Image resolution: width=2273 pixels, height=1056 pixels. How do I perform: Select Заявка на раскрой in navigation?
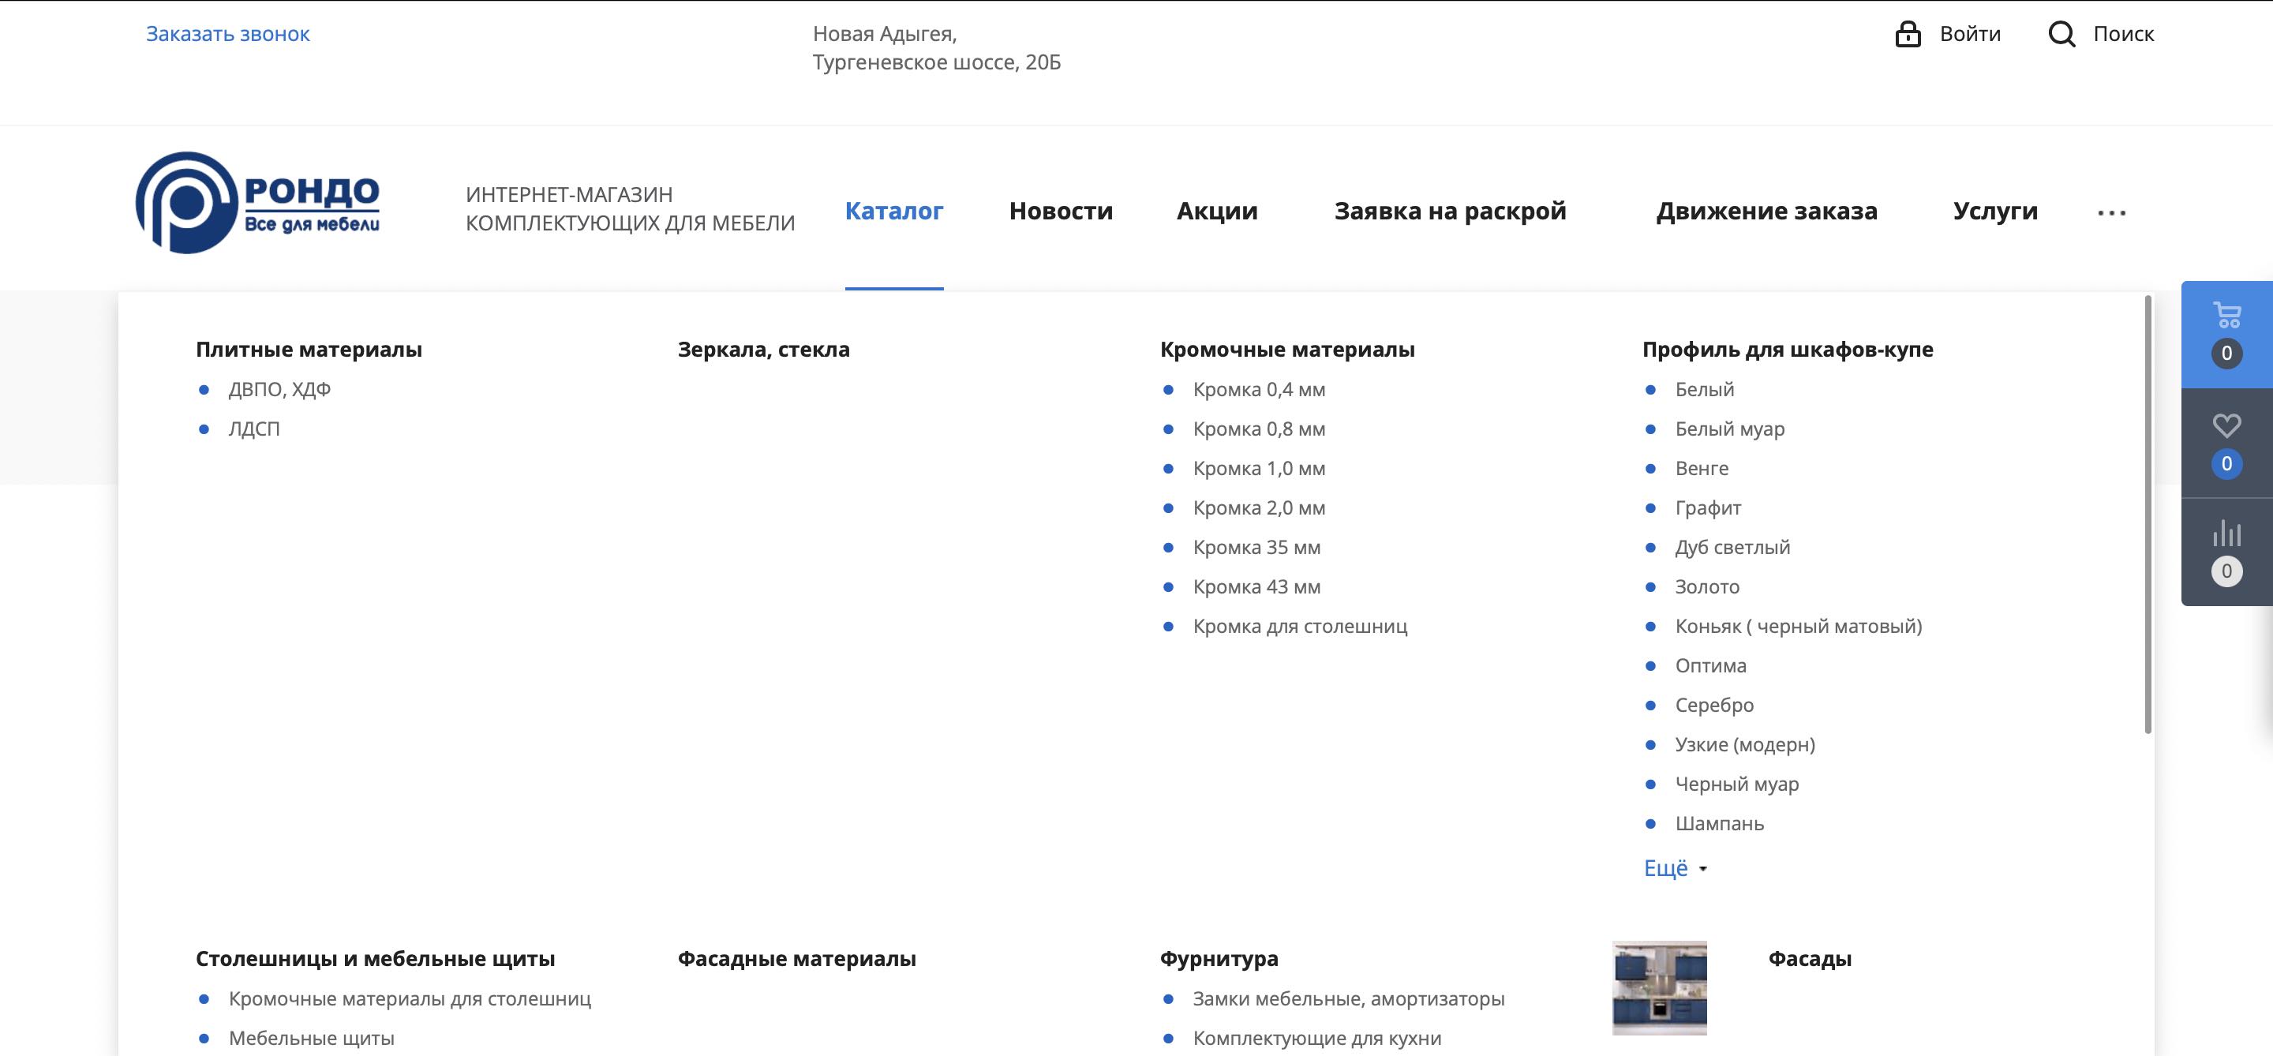point(1450,211)
